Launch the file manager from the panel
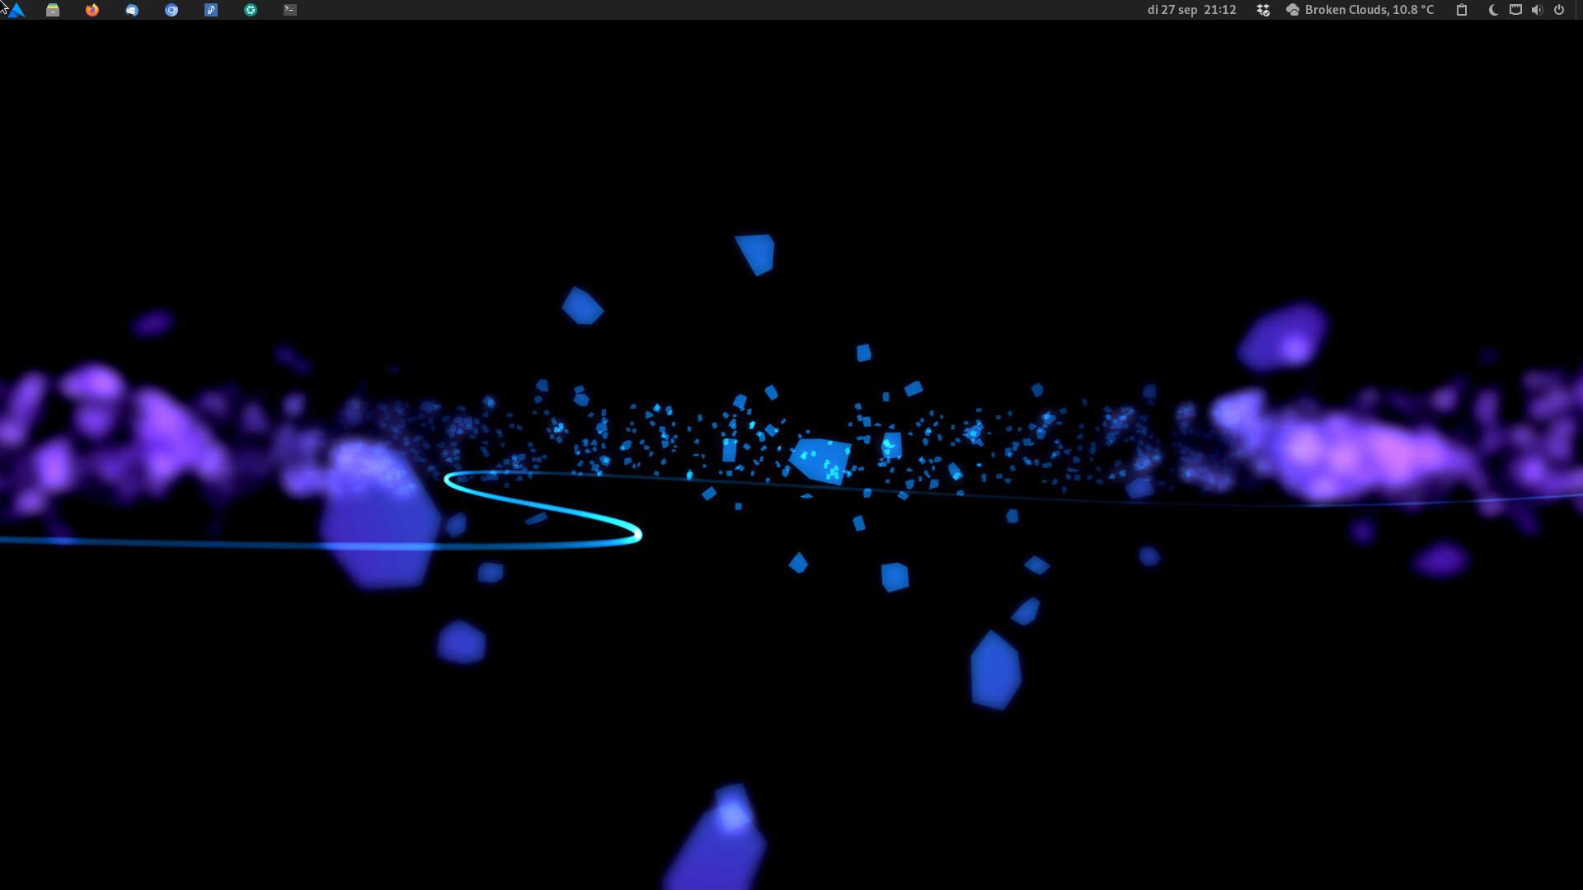1583x890 pixels. [53, 10]
